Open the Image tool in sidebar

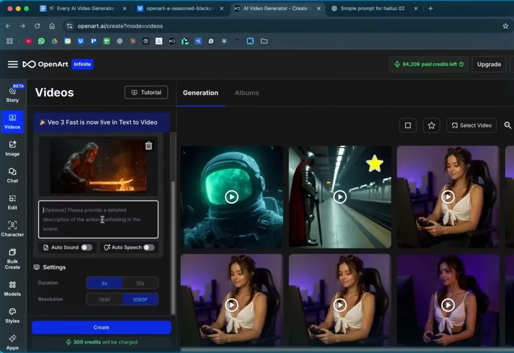[13, 148]
